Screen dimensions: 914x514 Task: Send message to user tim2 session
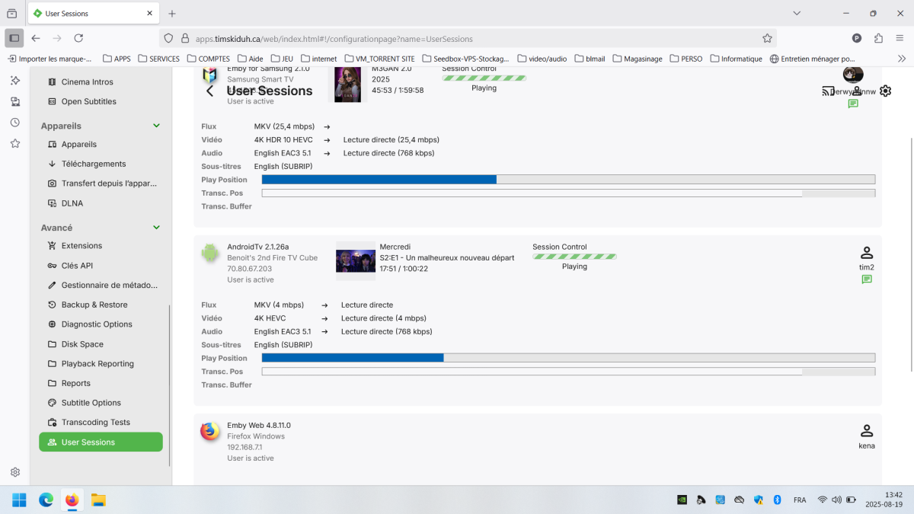click(866, 280)
